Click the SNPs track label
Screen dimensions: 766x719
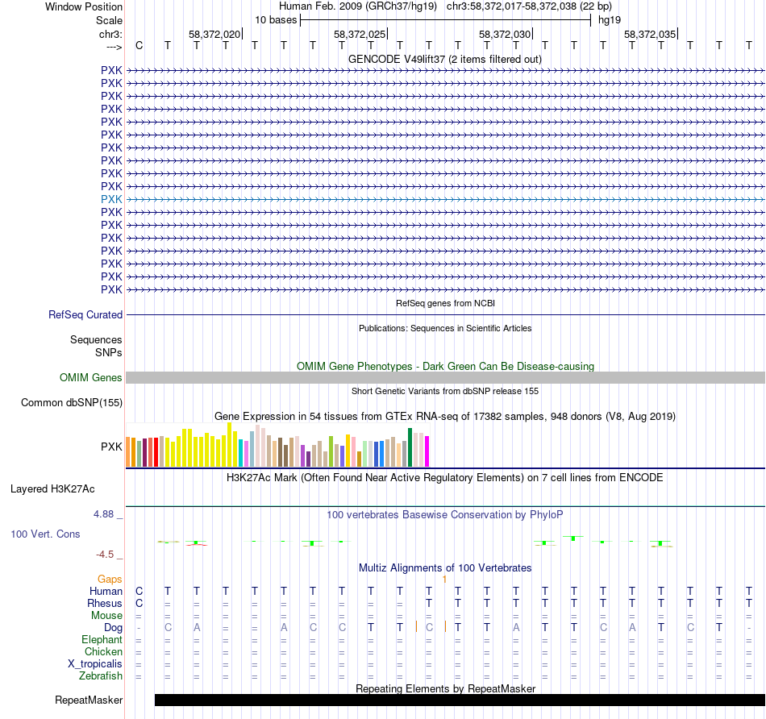[x=109, y=353]
